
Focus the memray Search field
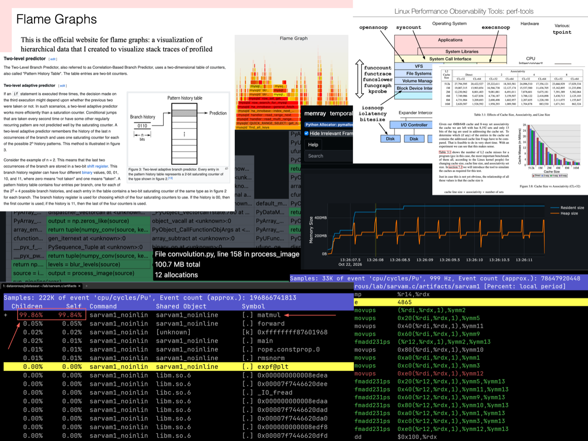[328, 156]
